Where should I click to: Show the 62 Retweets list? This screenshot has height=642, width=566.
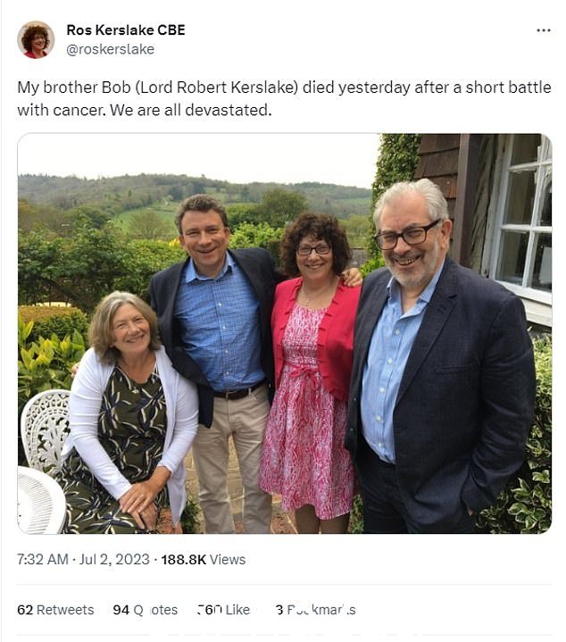tap(55, 610)
